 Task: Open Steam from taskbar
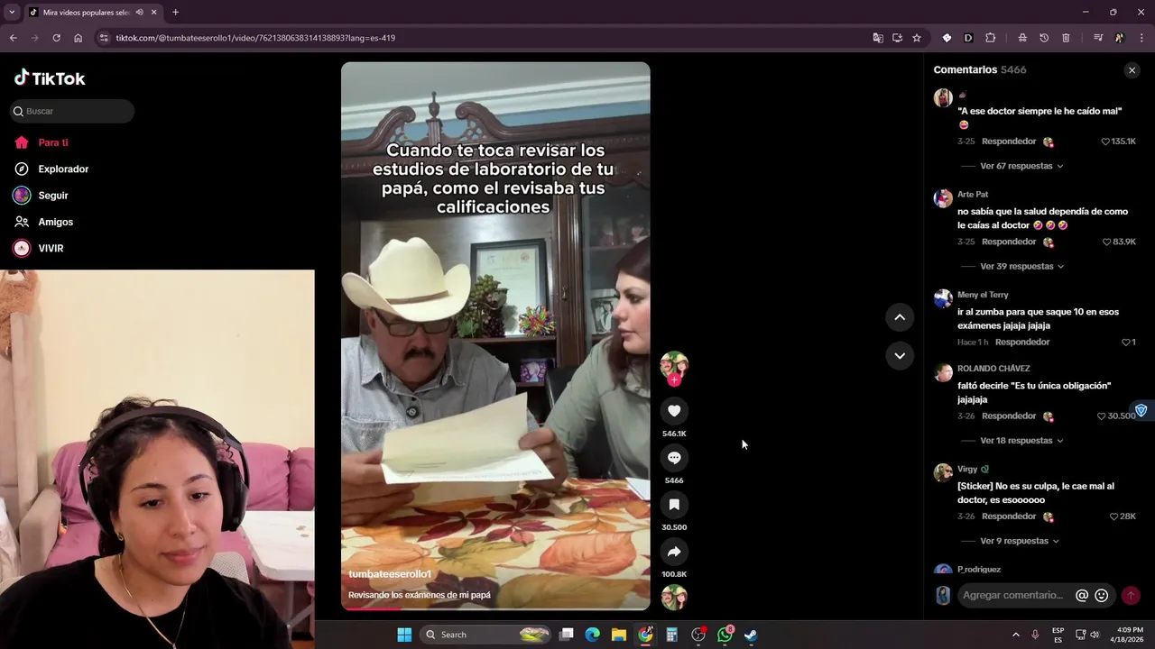click(x=751, y=635)
